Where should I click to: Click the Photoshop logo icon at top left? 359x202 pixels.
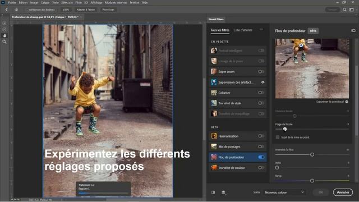[3, 2]
